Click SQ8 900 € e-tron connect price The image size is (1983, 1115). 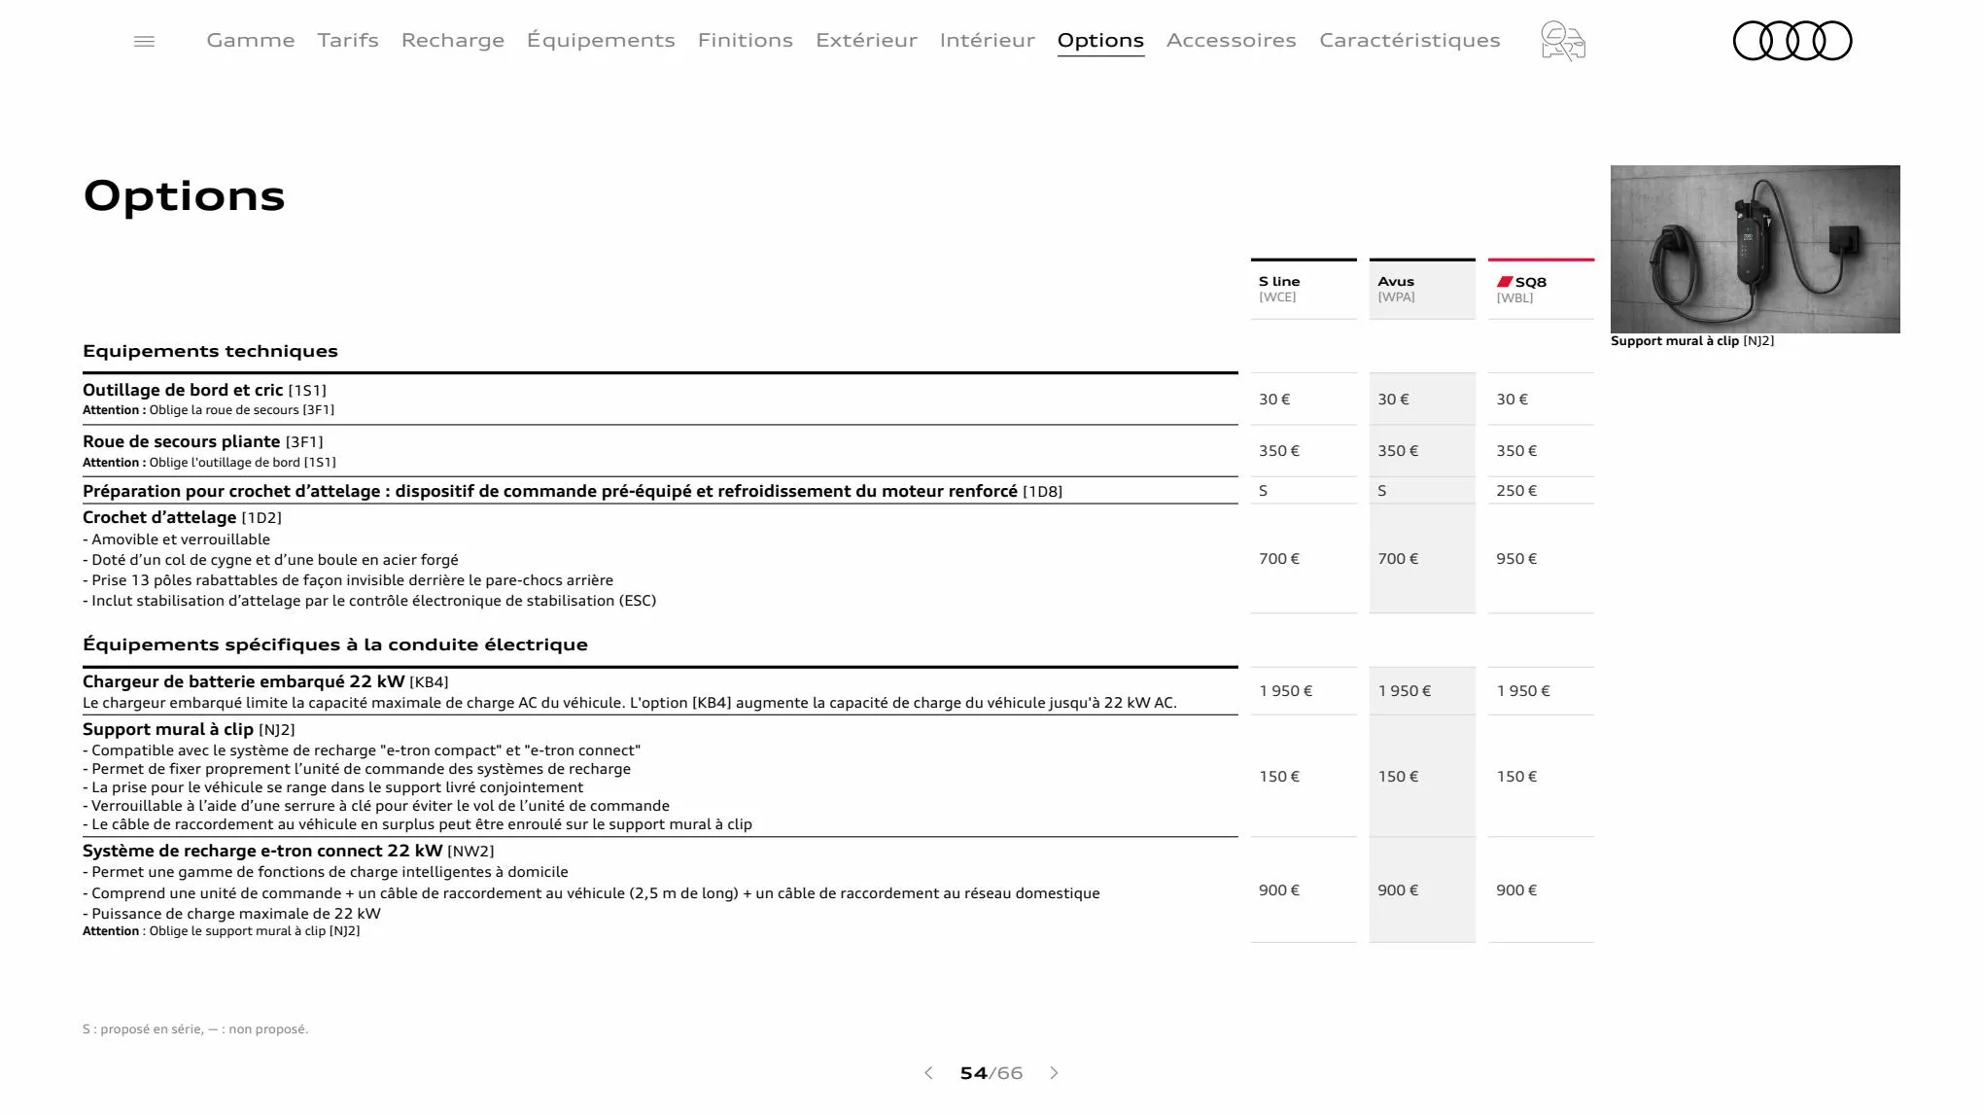pyautogui.click(x=1516, y=890)
